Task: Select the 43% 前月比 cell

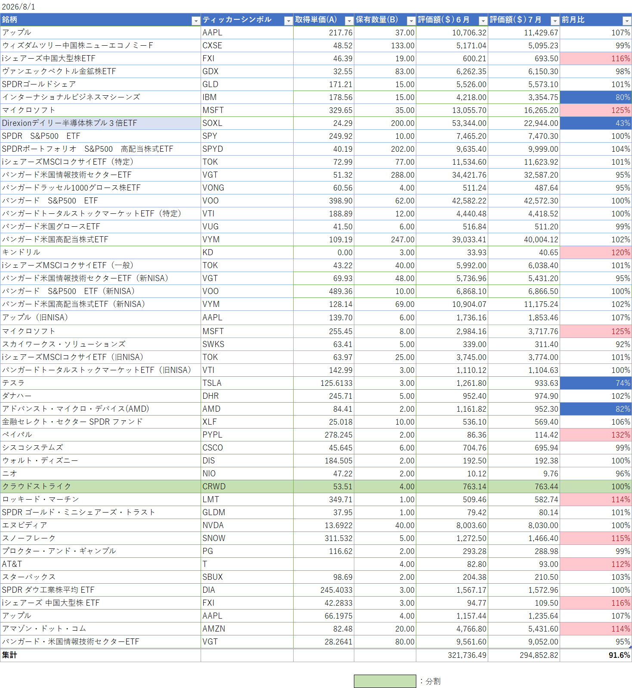Action: pyautogui.click(x=596, y=123)
